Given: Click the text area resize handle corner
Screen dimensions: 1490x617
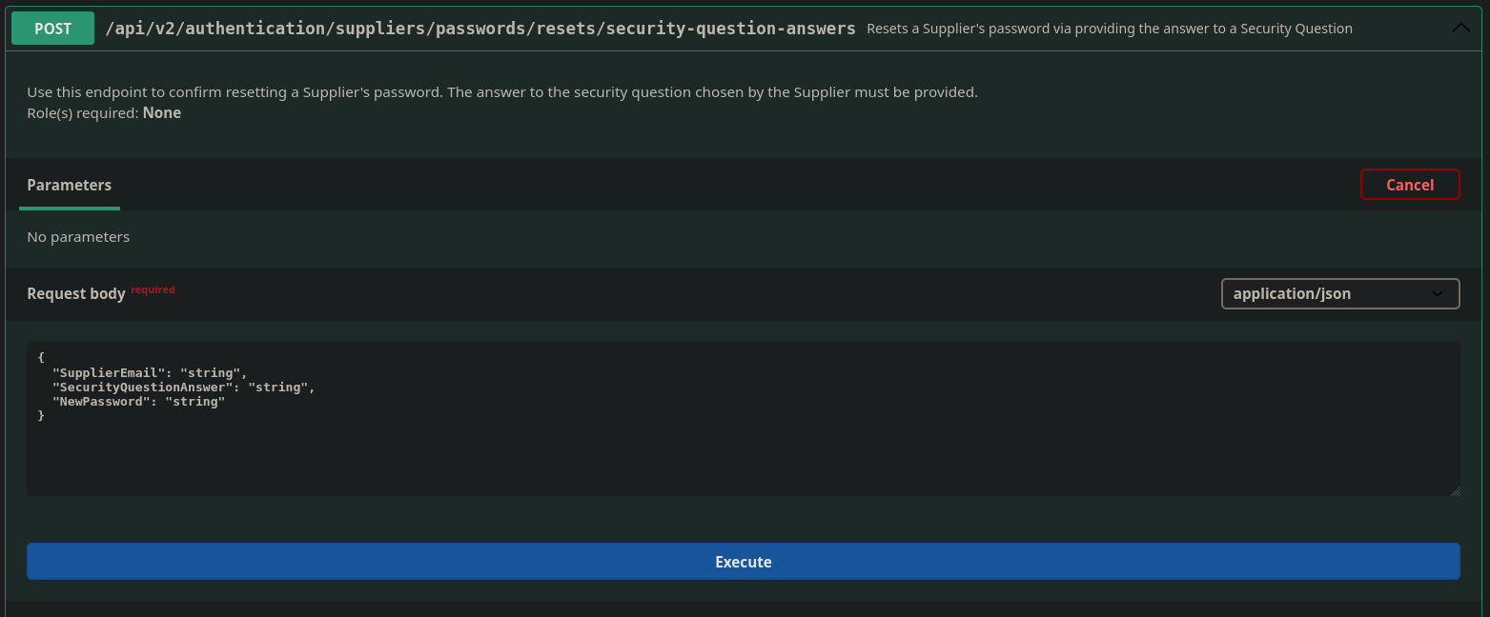Looking at the screenshot, I should [1455, 491].
